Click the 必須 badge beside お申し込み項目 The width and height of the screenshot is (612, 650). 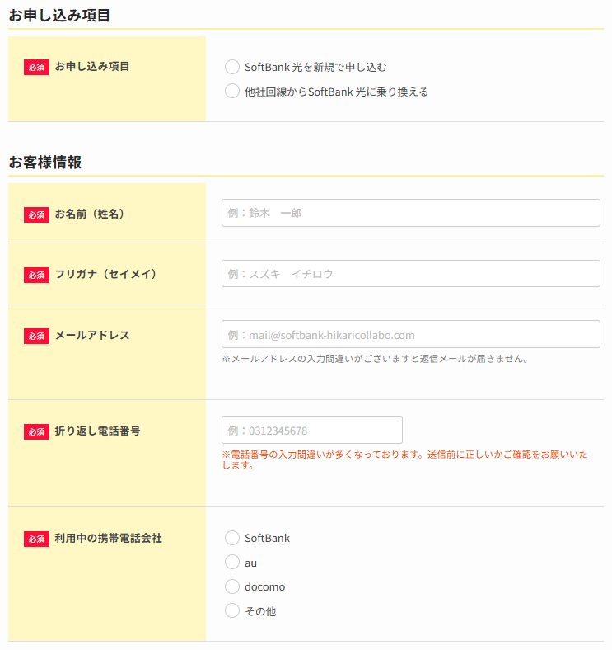(36, 67)
